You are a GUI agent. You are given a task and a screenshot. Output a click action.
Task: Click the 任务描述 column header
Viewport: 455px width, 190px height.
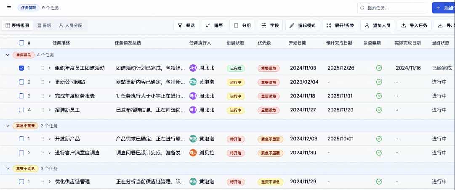point(61,43)
